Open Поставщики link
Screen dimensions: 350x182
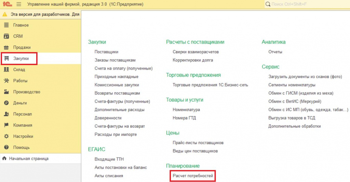pos(106,52)
